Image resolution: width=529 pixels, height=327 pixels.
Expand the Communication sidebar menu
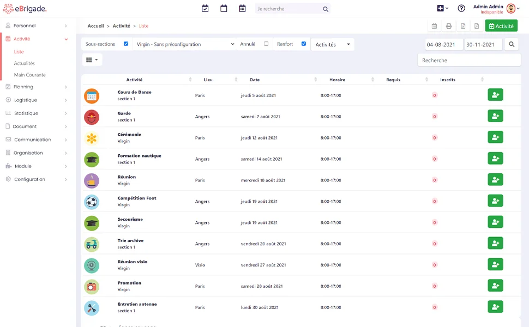tap(37, 140)
